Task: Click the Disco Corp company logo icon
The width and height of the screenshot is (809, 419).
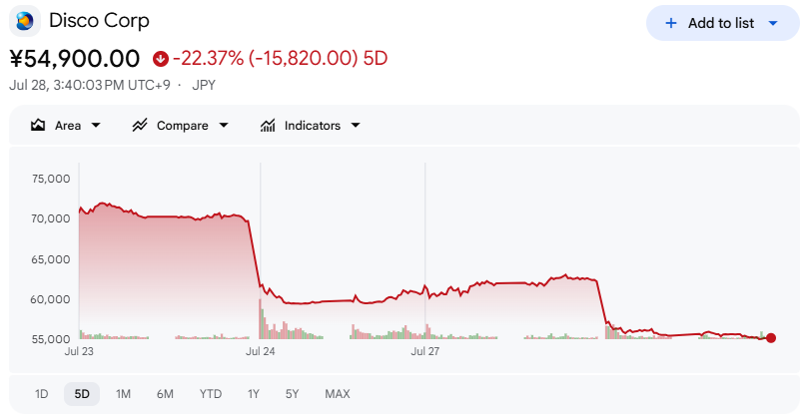Action: click(x=25, y=21)
